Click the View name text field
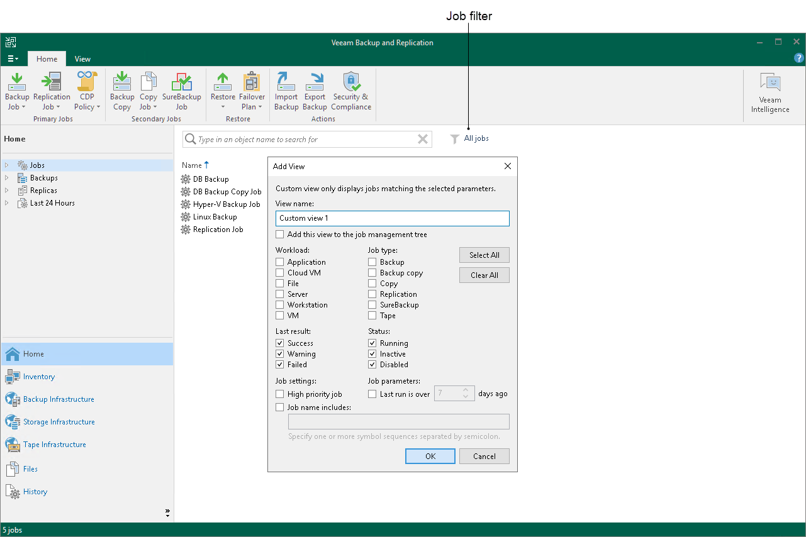The height and width of the screenshot is (537, 806). (x=392, y=218)
